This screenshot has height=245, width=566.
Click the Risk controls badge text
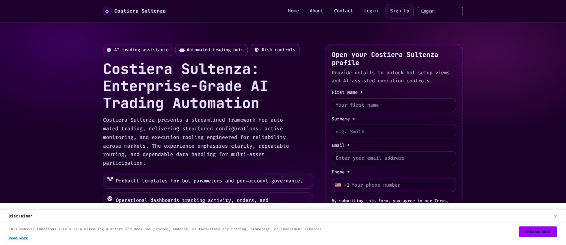279,50
